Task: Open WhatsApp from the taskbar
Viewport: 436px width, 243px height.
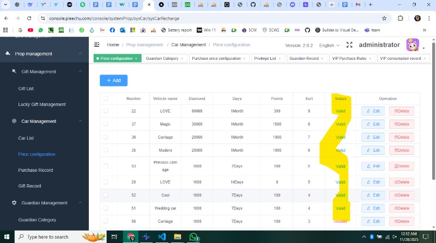Action: point(193,237)
